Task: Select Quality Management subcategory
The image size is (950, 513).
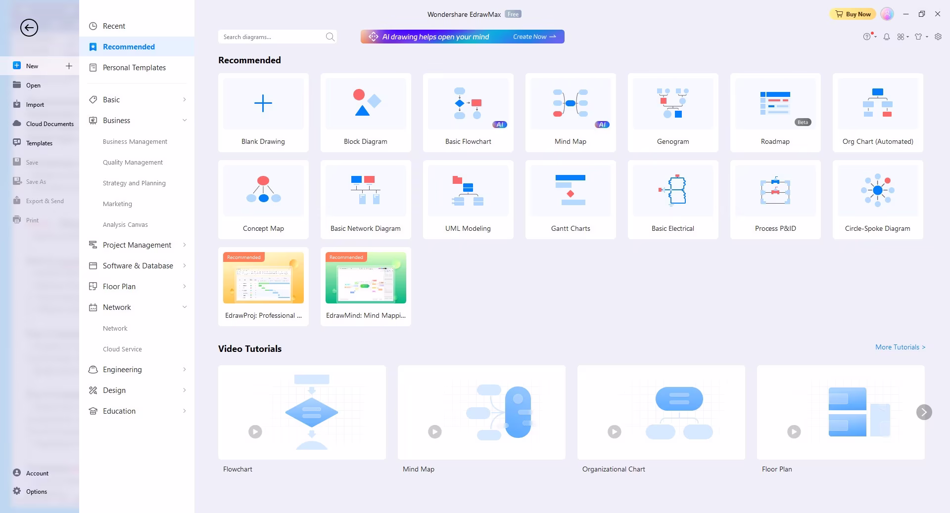Action: coord(133,163)
